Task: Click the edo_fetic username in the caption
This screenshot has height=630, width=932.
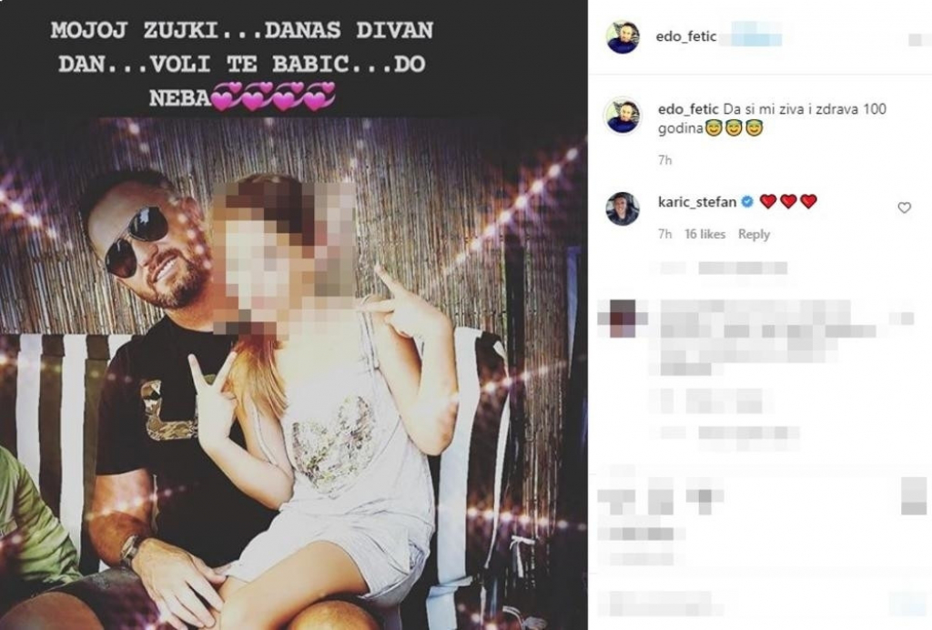Action: pyautogui.click(x=688, y=109)
